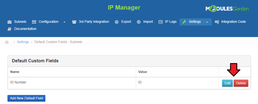Screen dimensions: 258x104
Task: Click the IP Manager title
Action: 124,7
